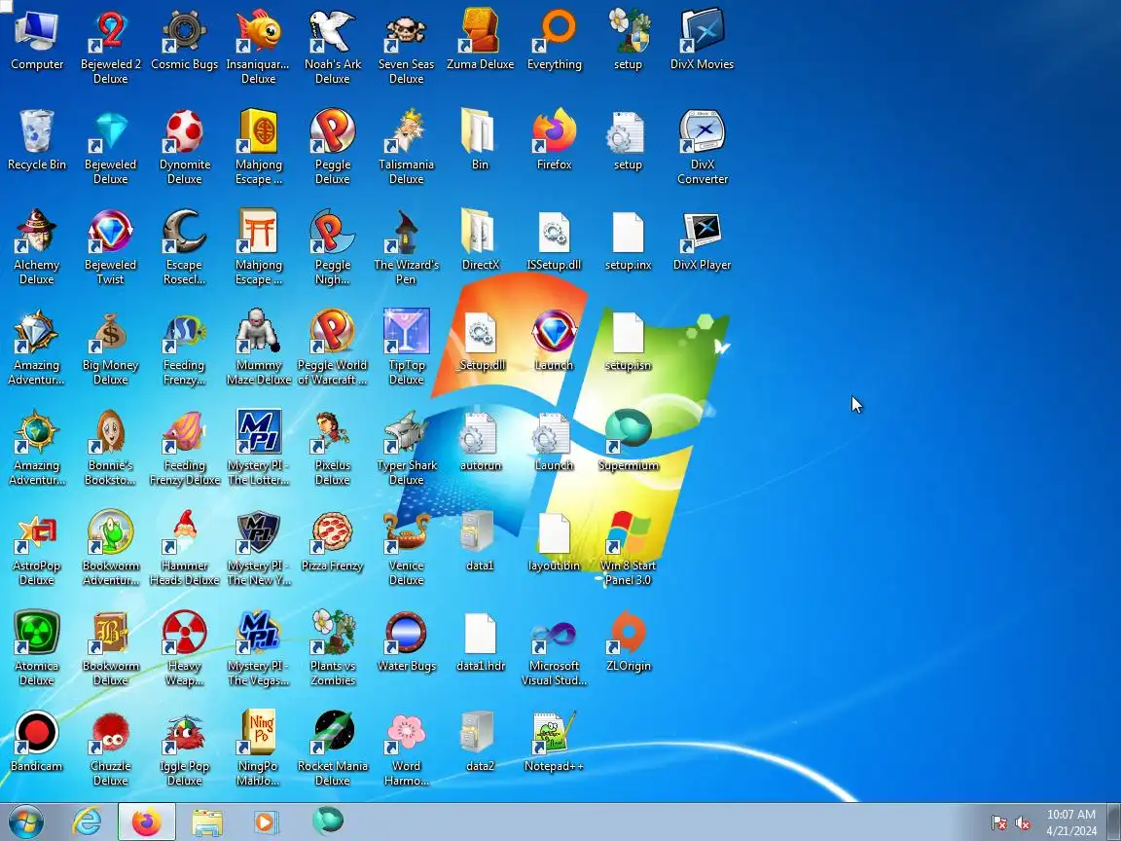This screenshot has width=1121, height=841.
Task: Select Bonnie's Bookstore shortcut
Action: (111, 432)
